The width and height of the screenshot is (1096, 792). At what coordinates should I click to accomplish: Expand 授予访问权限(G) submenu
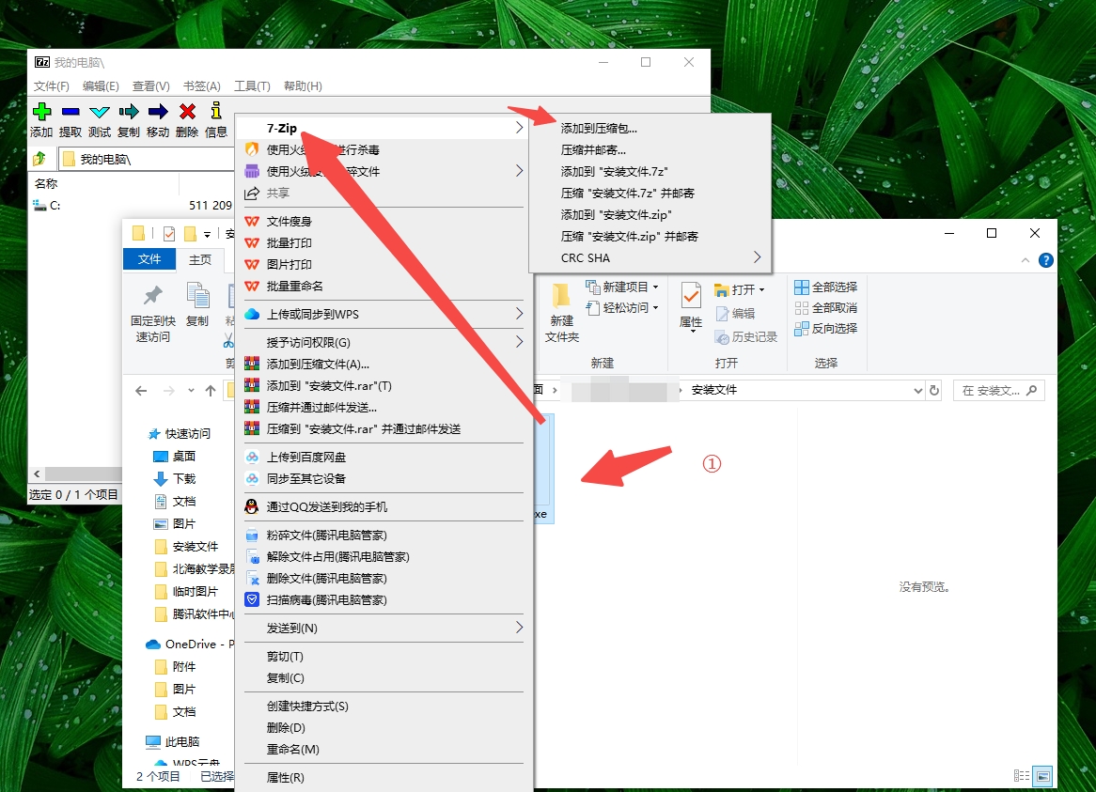[384, 342]
